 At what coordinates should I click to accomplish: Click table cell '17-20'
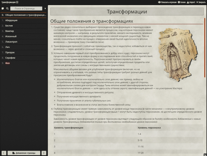(x=140, y=153)
